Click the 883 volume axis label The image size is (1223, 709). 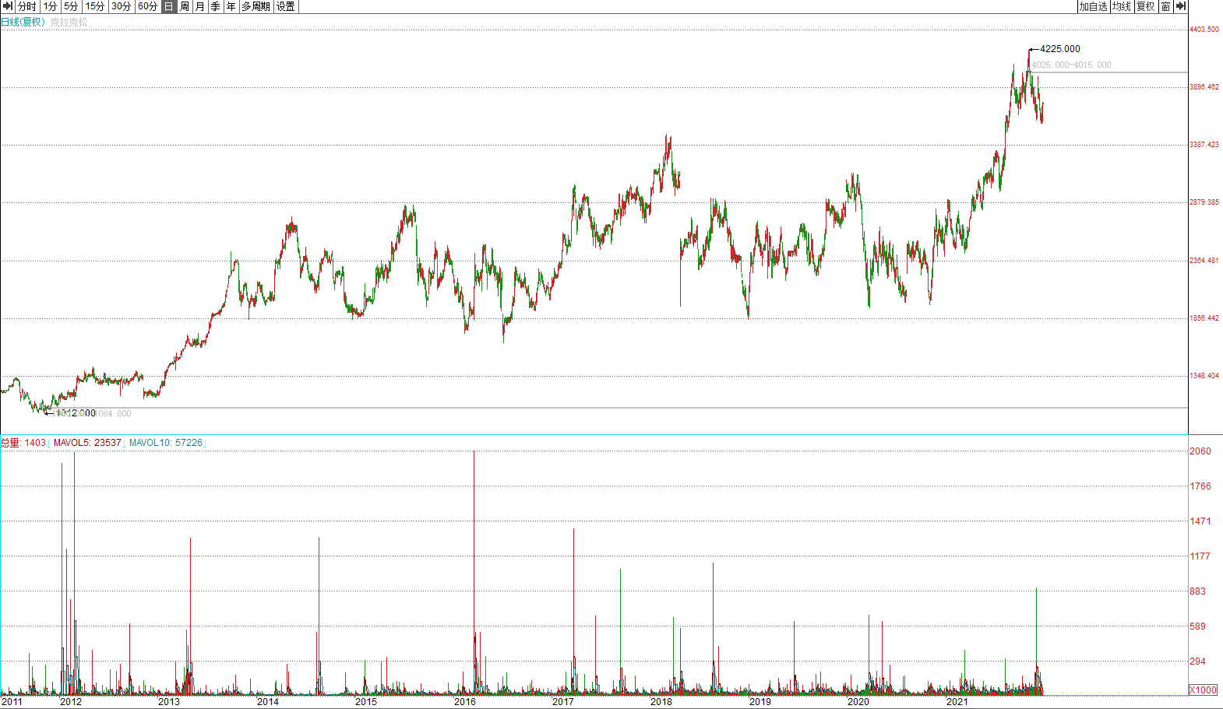[1198, 591]
